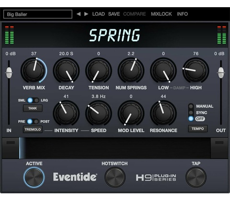Click the SPRING algorithm display
This screenshot has height=201, width=230.
click(x=115, y=35)
